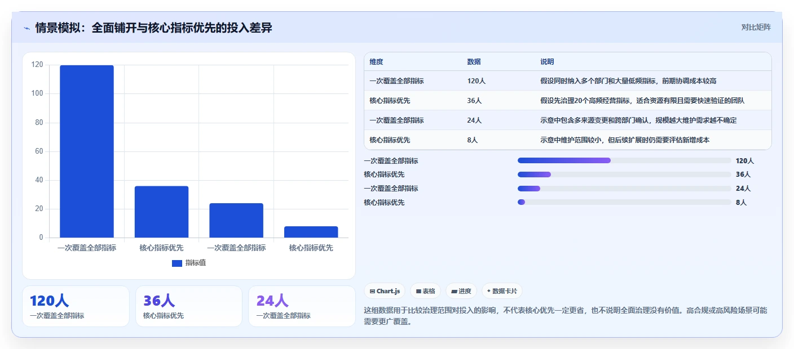Click the 说明 column header
Viewport: 794px width, 349px height.
click(547, 62)
